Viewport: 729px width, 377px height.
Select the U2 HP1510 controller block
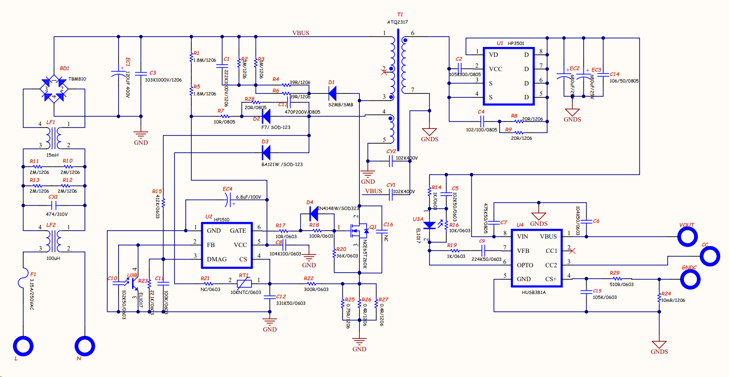point(226,245)
